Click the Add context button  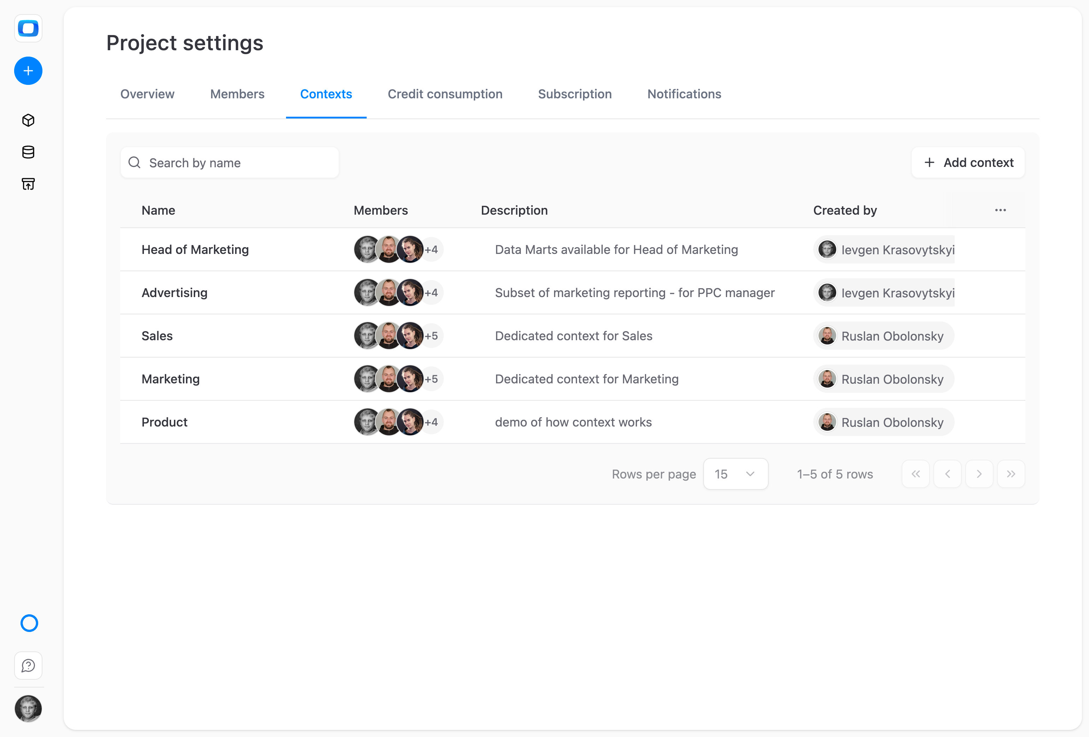pos(968,163)
